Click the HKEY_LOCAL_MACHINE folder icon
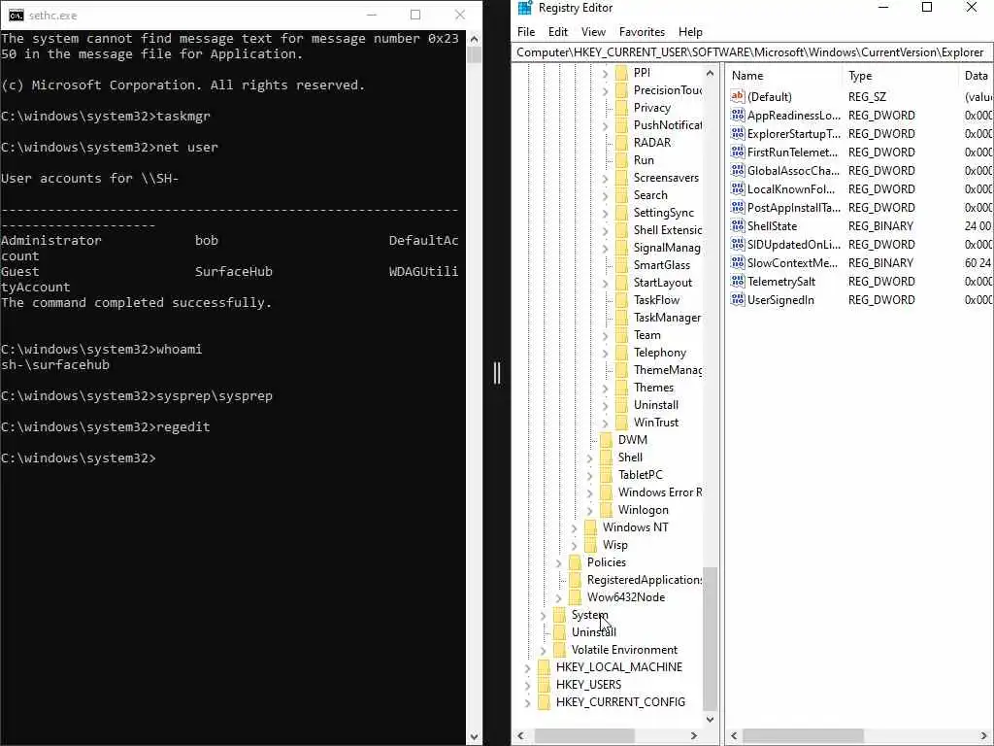 pos(544,666)
